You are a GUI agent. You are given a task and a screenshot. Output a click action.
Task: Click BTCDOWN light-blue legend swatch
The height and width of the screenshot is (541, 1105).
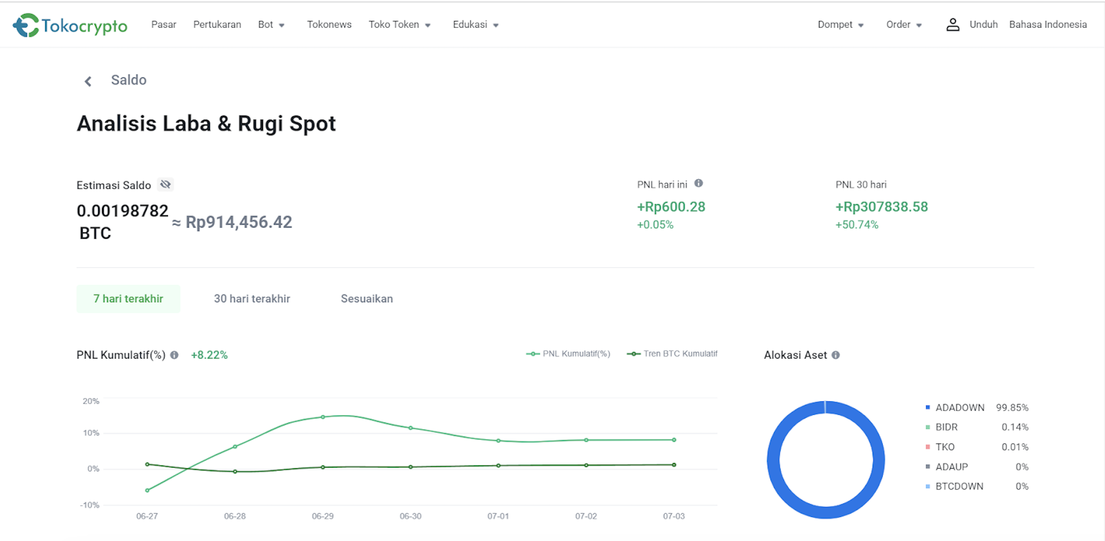pos(928,486)
